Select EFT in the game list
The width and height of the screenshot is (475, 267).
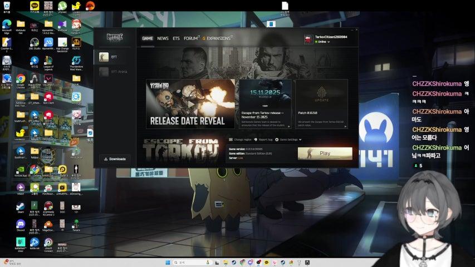coord(115,57)
